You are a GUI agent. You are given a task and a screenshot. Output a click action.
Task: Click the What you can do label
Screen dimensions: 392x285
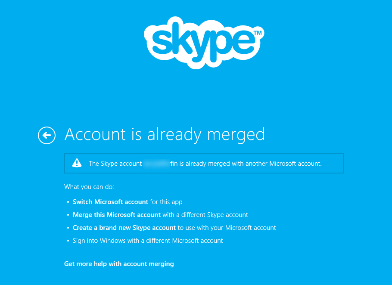89,187
